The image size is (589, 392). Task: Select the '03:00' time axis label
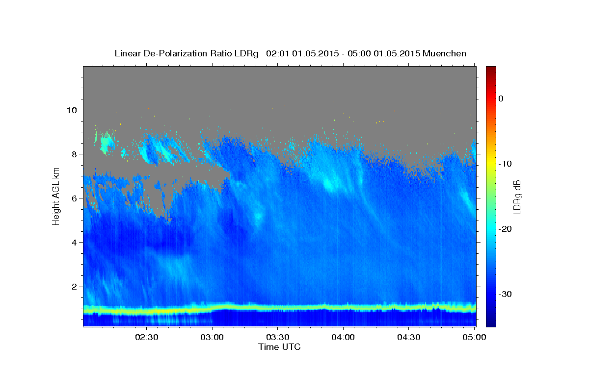212,337
